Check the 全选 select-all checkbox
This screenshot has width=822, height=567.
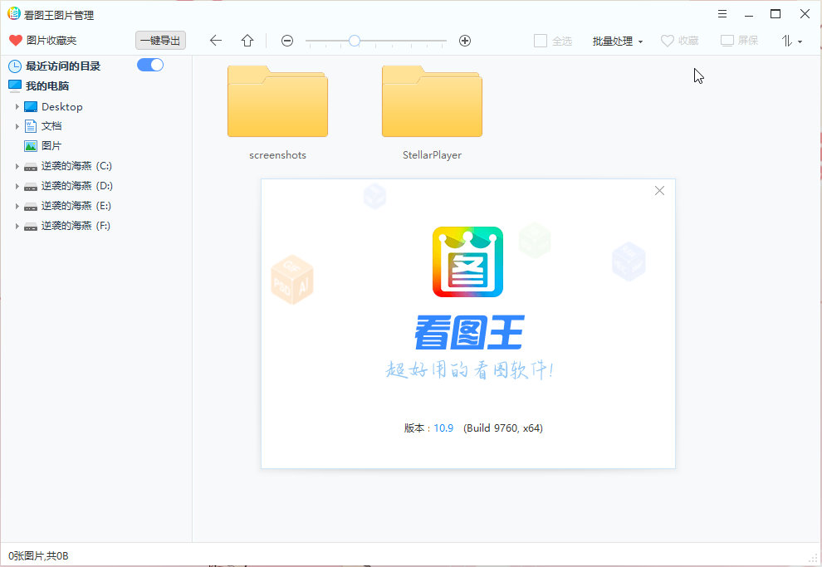tap(540, 41)
